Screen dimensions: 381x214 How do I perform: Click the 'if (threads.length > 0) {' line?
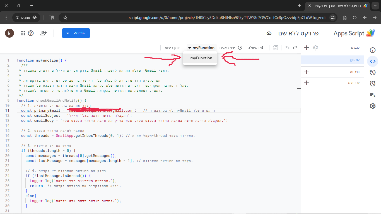(48, 150)
